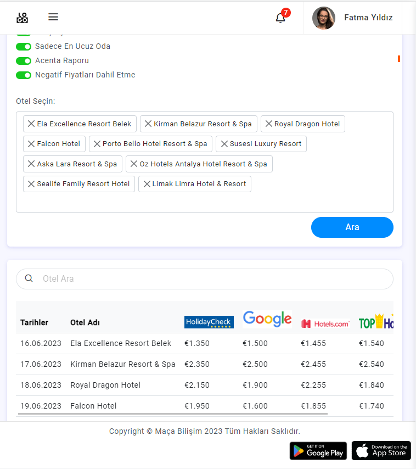Click the HolidayCheck column logo
Screen dimensions: 416x469
[x=209, y=322]
